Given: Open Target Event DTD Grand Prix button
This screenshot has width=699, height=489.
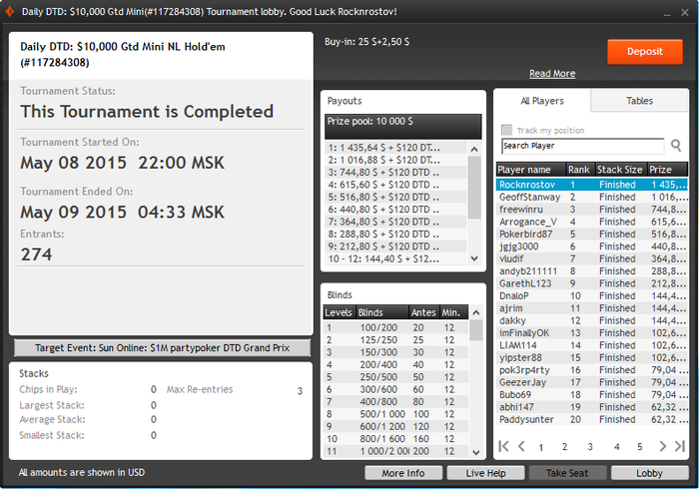Looking at the screenshot, I should 162,348.
